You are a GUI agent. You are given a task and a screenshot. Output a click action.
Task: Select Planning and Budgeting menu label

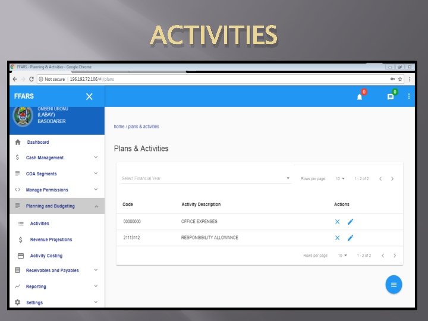[x=50, y=206]
